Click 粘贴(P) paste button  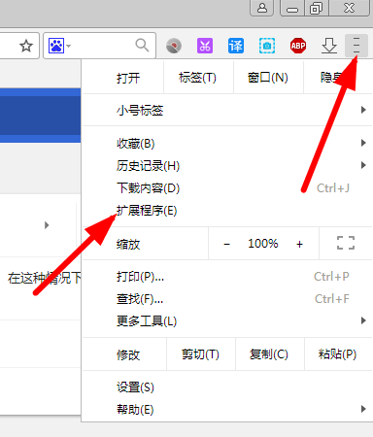pyautogui.click(x=338, y=354)
